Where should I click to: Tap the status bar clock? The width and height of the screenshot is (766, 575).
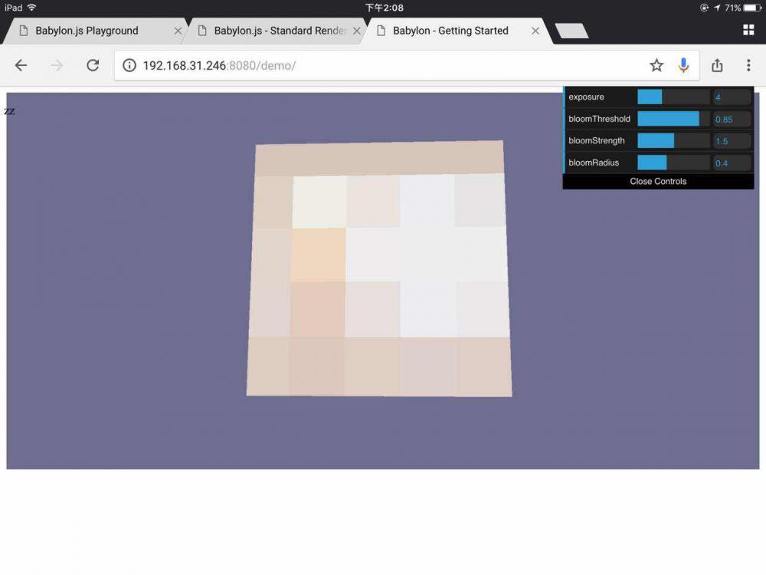(x=385, y=8)
